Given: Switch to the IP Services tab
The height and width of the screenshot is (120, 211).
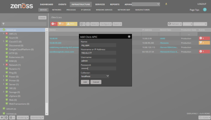Looking at the screenshot, I should pos(86,10).
